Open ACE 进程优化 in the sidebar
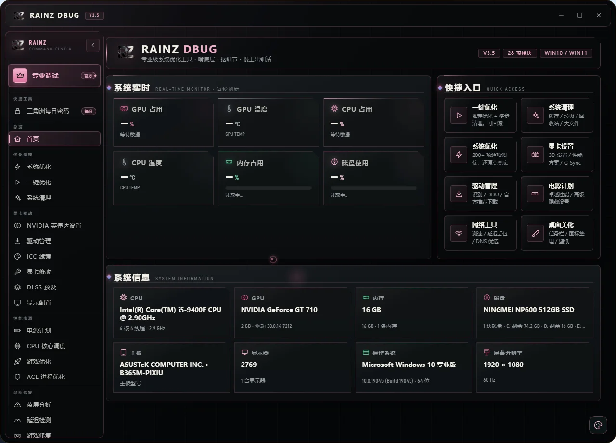Viewport: 616px width, 443px height. [54, 377]
